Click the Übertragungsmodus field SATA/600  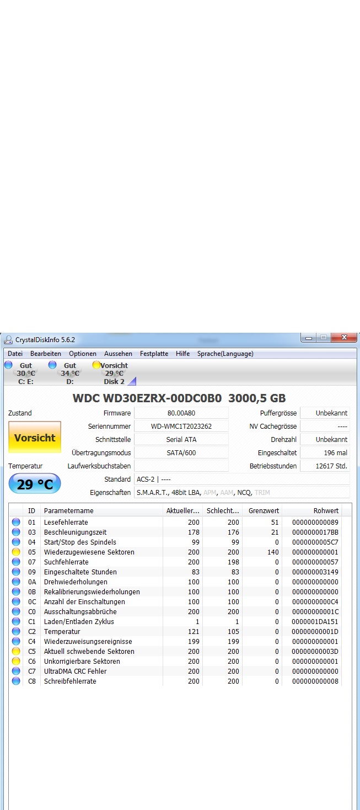tap(181, 452)
